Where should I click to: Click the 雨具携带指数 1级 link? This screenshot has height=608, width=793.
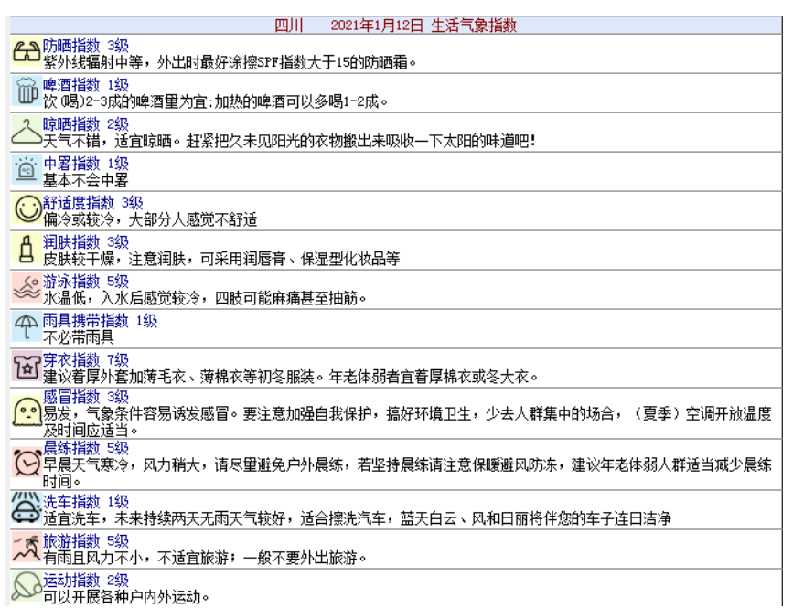pyautogui.click(x=101, y=320)
